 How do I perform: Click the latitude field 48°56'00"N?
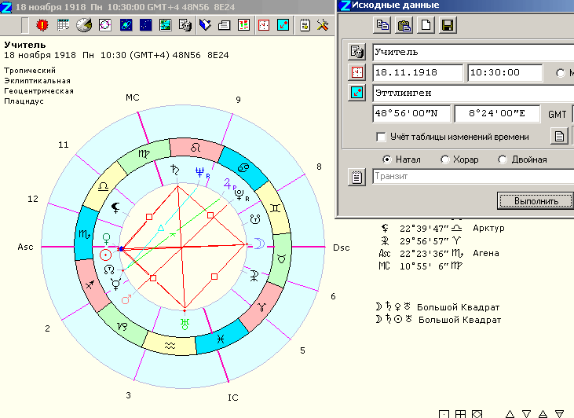pos(411,114)
